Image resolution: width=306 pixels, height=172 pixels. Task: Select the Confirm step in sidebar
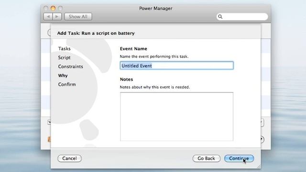(x=67, y=85)
